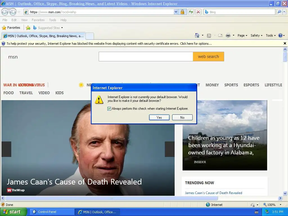Click the sun weather icon
Image resolution: width=288 pixels, height=216 pixels.
(x=81, y=85)
